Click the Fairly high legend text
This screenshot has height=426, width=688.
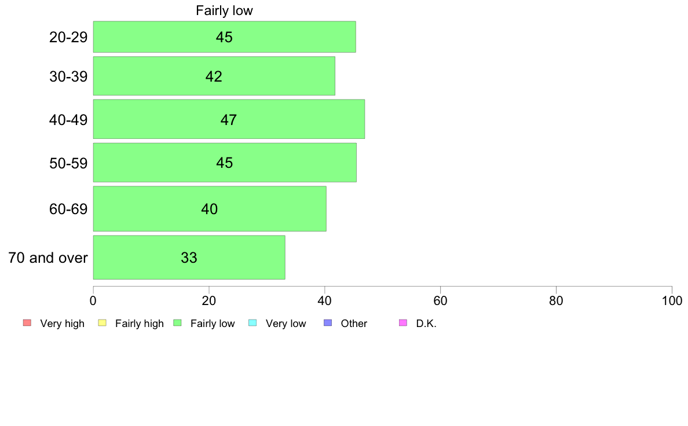tap(140, 324)
